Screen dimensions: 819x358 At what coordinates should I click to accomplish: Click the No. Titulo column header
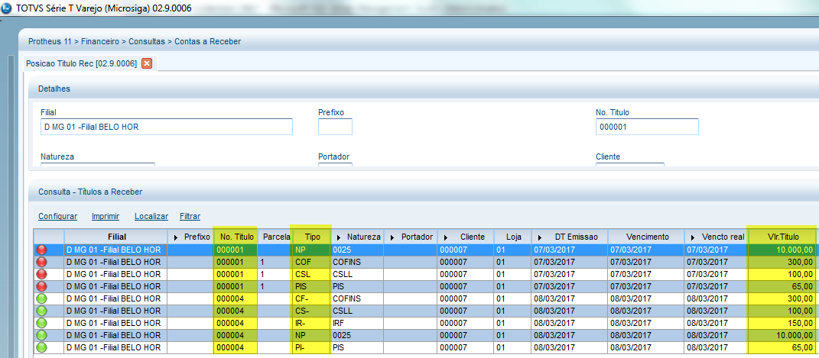[236, 237]
